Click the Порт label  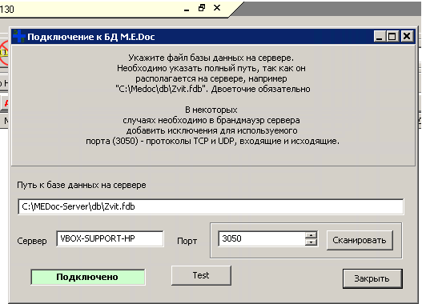coord(187,241)
